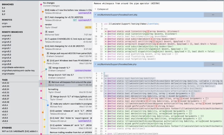
Task: Open the WIP on 5.6 stash
Action: click(x=20, y=131)
